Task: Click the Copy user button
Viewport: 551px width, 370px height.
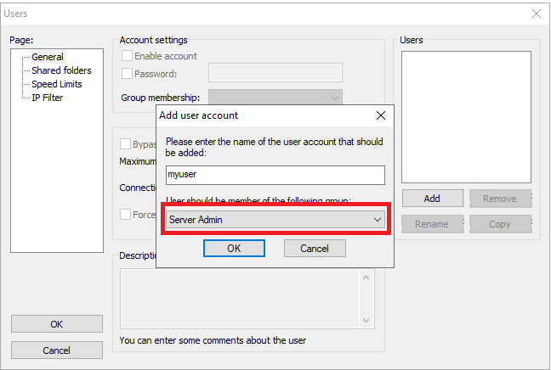Action: click(x=500, y=224)
